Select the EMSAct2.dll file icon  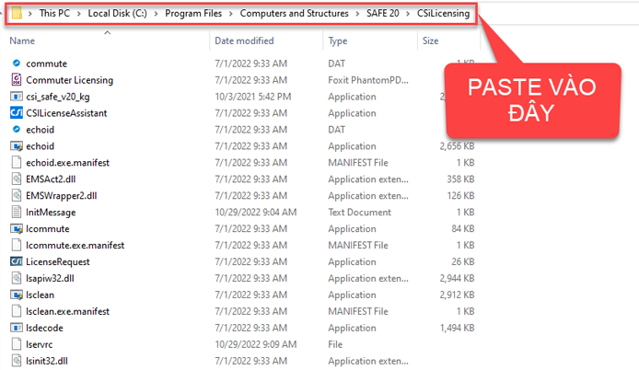17,179
